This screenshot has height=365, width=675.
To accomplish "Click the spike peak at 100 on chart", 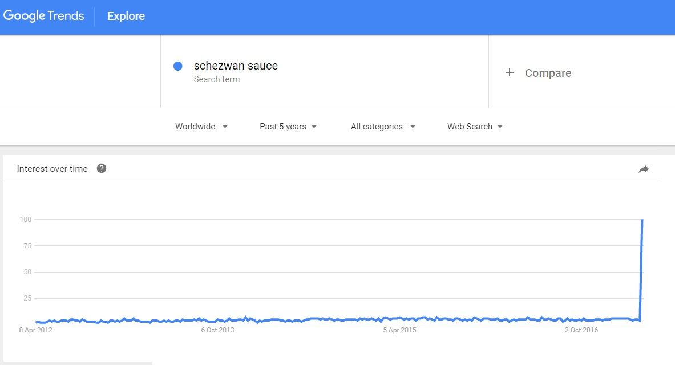I will click(x=642, y=220).
